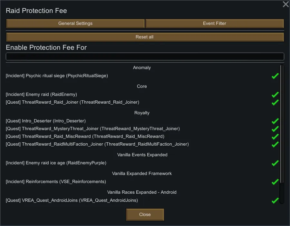Disable ThreatReward_Raid_MiscReward checkmark
Image resolution: width=290 pixels, height=226 pixels.
[x=275, y=137]
